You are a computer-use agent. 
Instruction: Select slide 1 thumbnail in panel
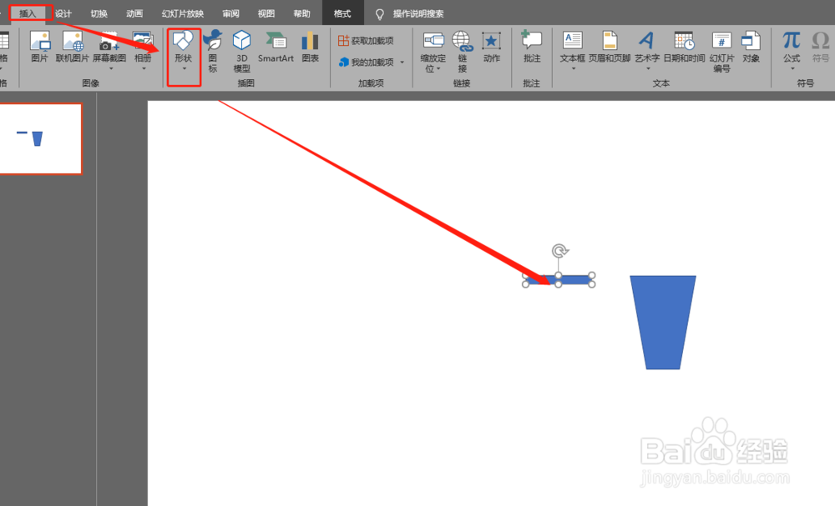tap(40, 138)
